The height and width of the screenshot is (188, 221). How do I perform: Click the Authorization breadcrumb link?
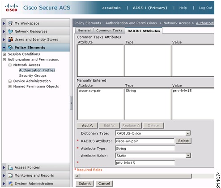[205, 23]
